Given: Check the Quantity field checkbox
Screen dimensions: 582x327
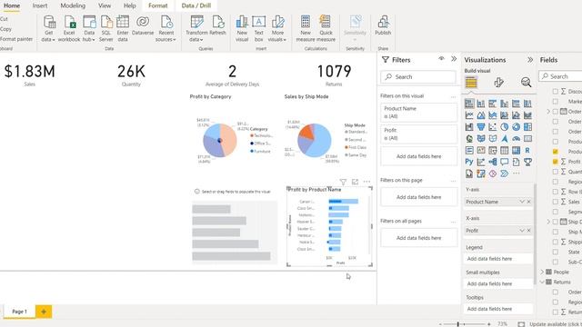Looking at the screenshot, I should pyautogui.click(x=556, y=172).
